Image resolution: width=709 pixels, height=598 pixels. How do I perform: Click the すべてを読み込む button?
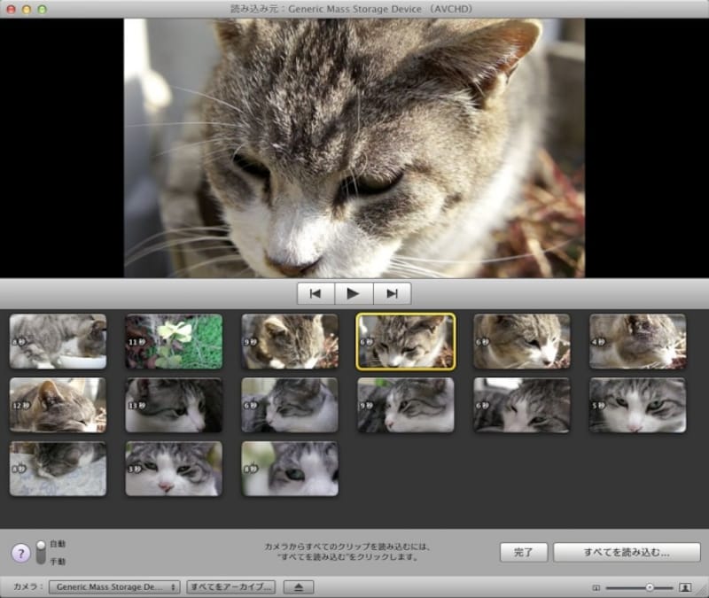click(x=626, y=552)
